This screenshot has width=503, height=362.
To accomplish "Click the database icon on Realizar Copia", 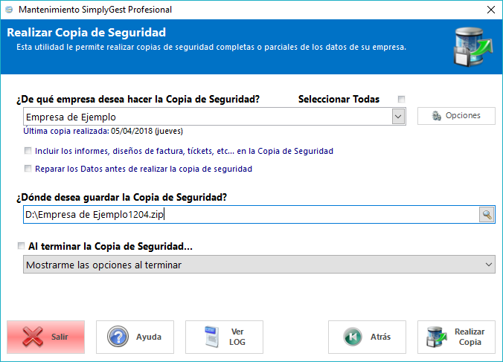I will [437, 337].
